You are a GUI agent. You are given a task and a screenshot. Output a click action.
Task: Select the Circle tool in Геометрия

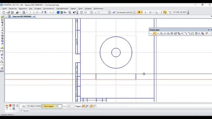tap(161, 33)
